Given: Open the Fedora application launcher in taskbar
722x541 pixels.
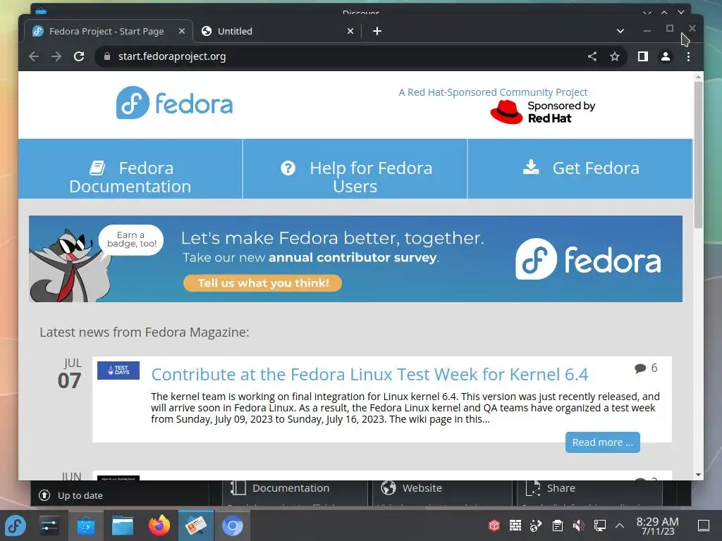Looking at the screenshot, I should [x=16, y=526].
